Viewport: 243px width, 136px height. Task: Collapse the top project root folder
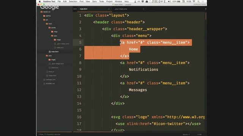(x=47, y=12)
